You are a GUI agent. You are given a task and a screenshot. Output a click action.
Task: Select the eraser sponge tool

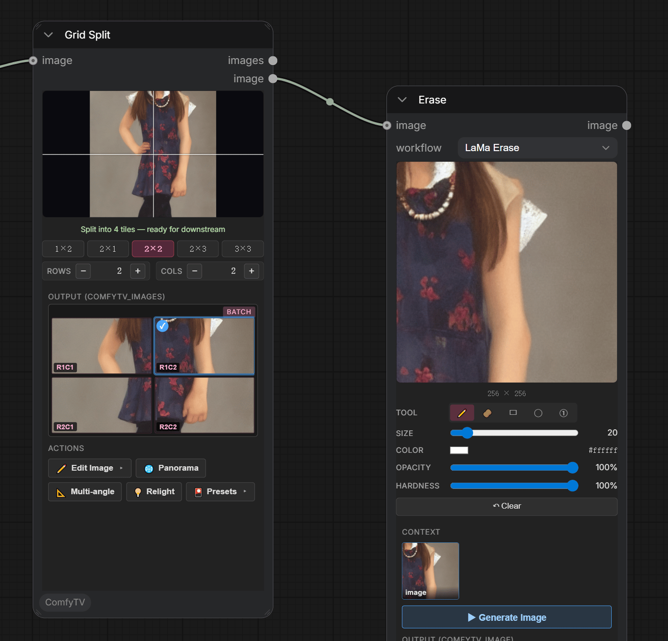[488, 413]
